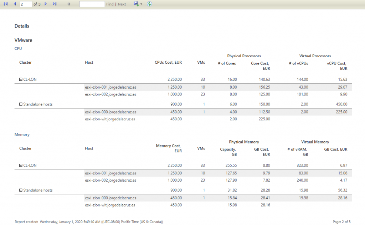Screen dimensions: 365x225
Task: Click the Next find result link
Action: point(122,4)
